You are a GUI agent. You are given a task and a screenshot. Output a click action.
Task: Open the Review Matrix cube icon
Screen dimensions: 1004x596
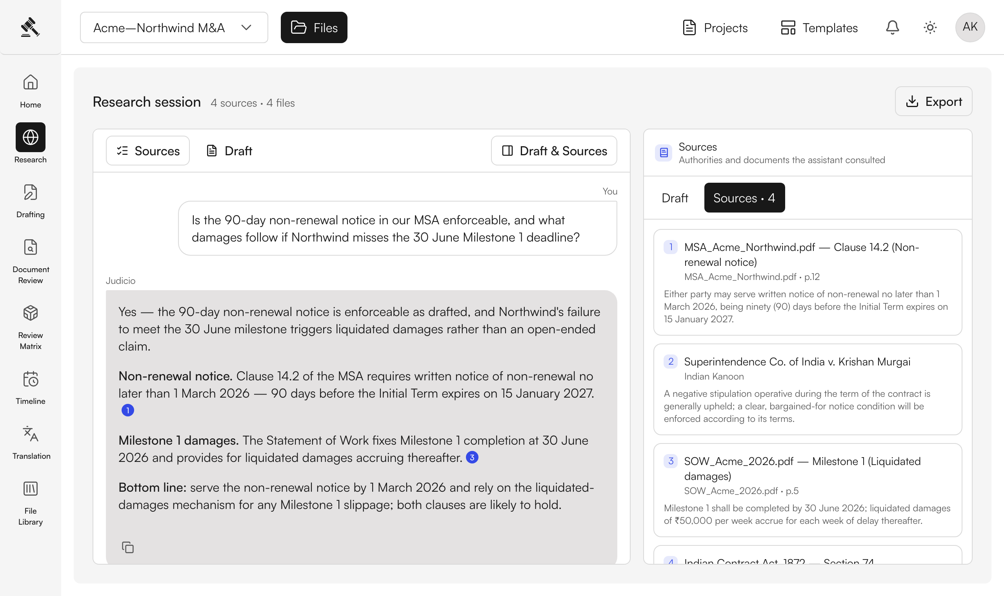coord(31,313)
